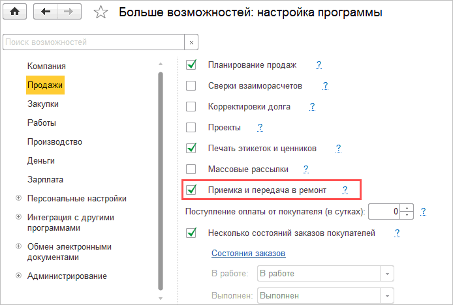Expand the Администрирование tree node
453x305 pixels.
tap(18, 276)
